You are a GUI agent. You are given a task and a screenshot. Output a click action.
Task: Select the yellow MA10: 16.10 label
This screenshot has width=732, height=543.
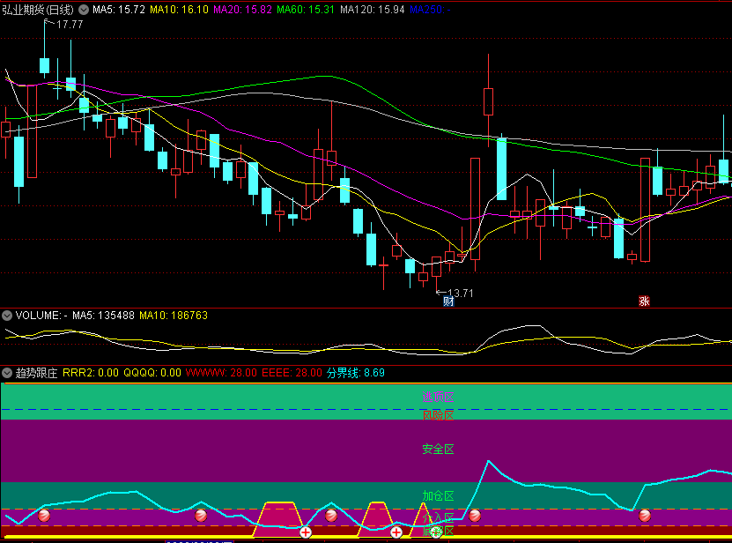click(x=180, y=10)
